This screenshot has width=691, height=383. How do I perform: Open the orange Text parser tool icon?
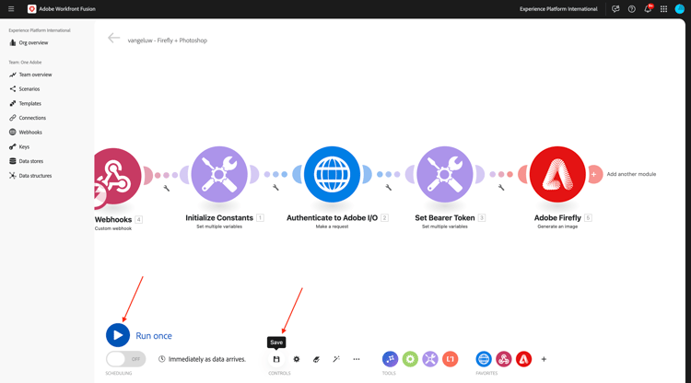(451, 359)
